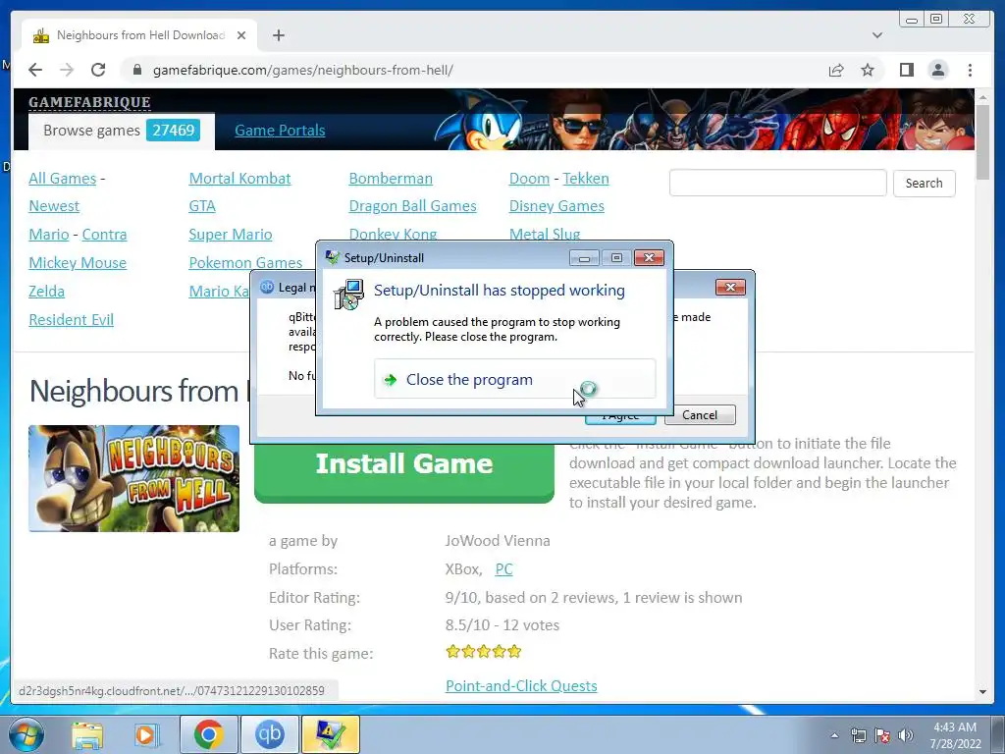
Task: Expand the tab search chevron
Action: point(876,35)
